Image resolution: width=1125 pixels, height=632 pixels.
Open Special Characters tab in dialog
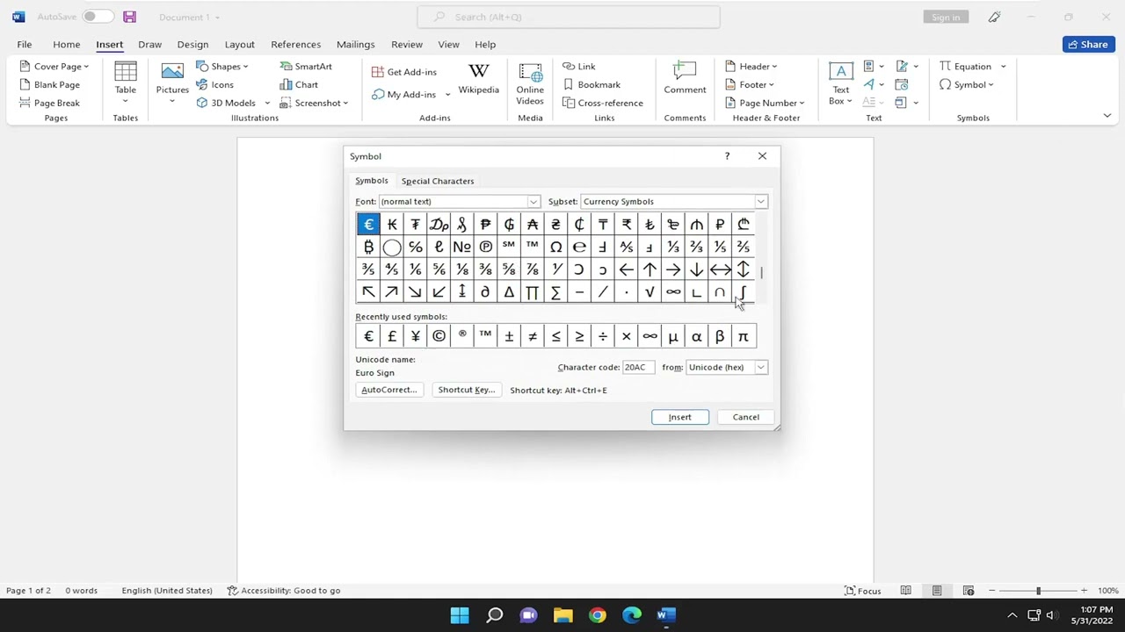click(x=438, y=181)
